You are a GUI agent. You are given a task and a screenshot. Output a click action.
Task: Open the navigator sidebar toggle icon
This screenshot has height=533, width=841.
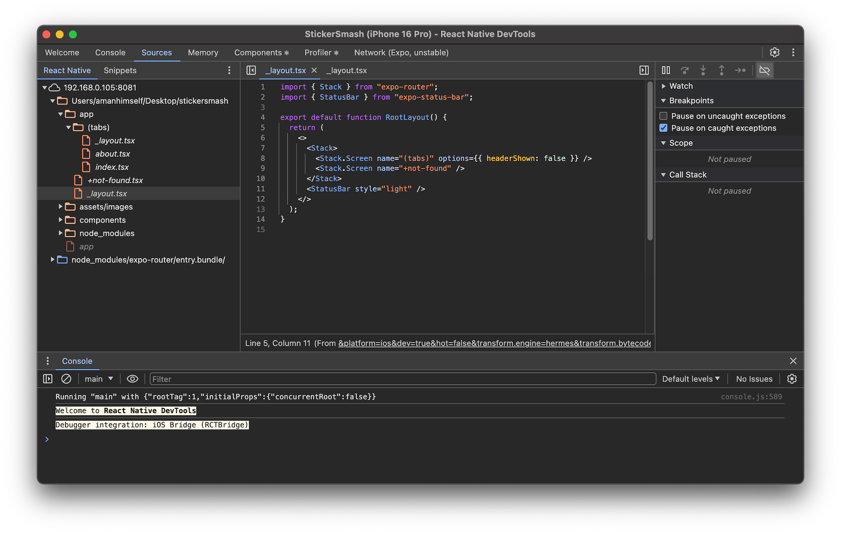tap(251, 70)
